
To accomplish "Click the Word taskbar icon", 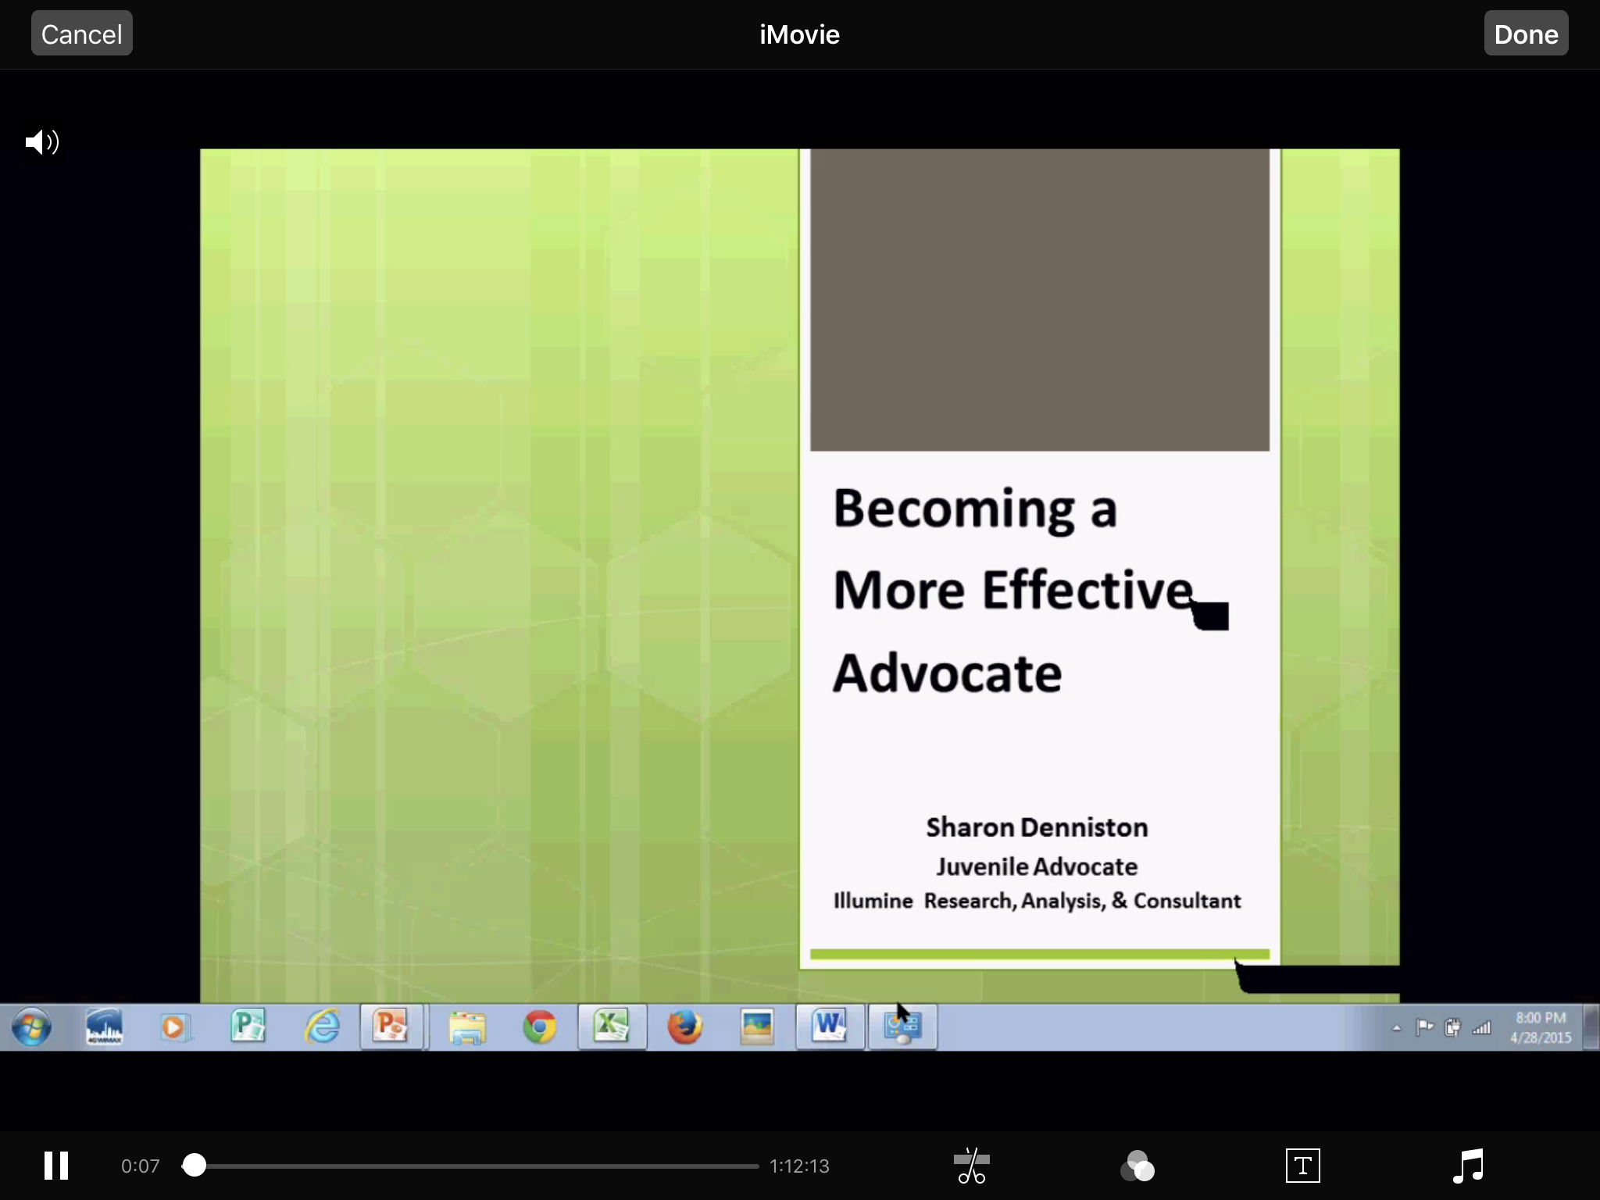I will 830,1027.
